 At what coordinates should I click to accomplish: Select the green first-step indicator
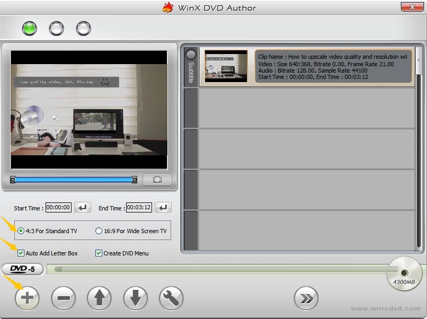pos(29,28)
